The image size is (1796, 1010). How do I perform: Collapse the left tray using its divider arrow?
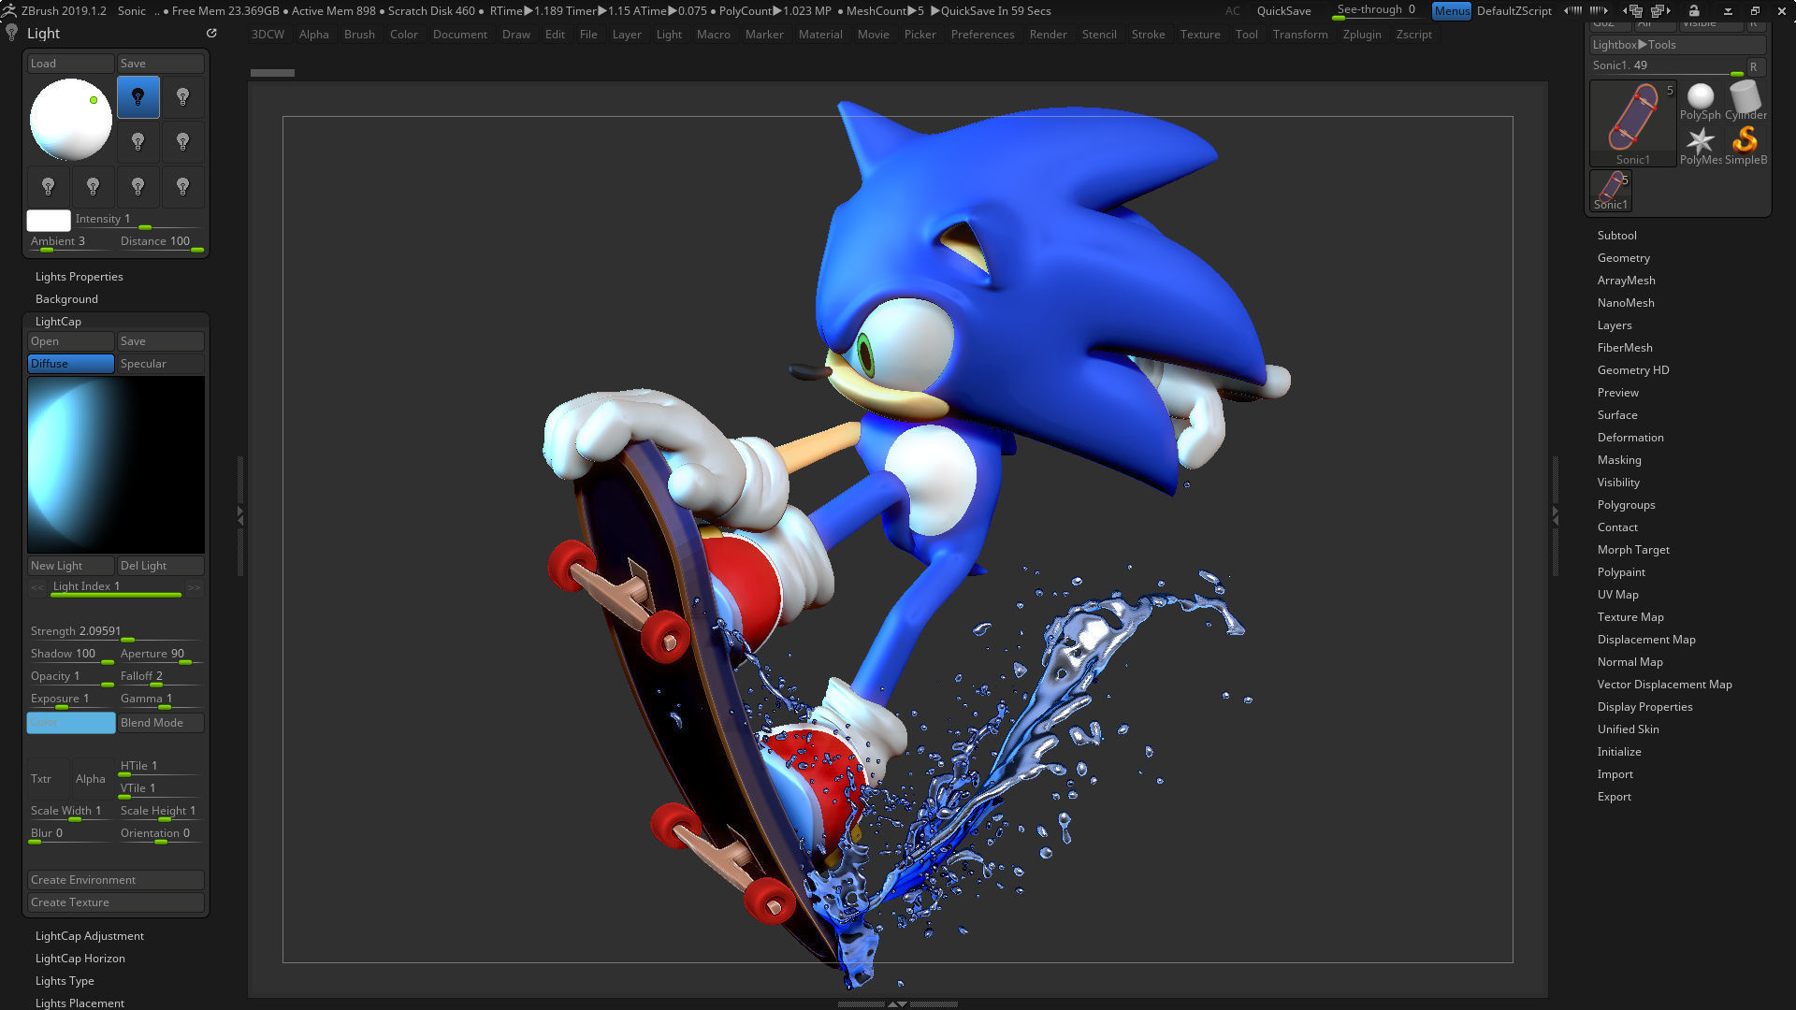(x=239, y=514)
